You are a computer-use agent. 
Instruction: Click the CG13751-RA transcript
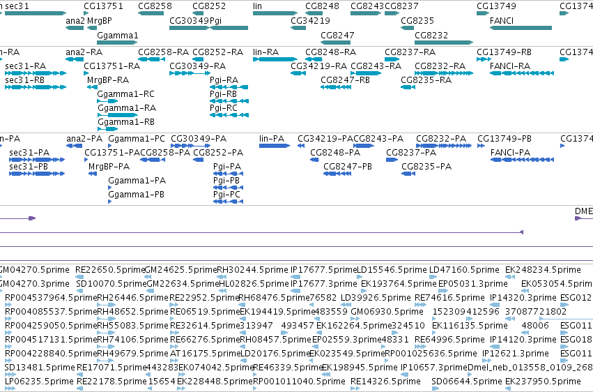(86, 73)
